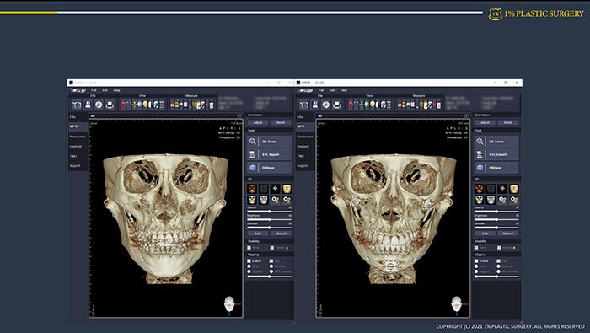
Task: Maximize the 3D view pane in left window
Action: pos(239,115)
